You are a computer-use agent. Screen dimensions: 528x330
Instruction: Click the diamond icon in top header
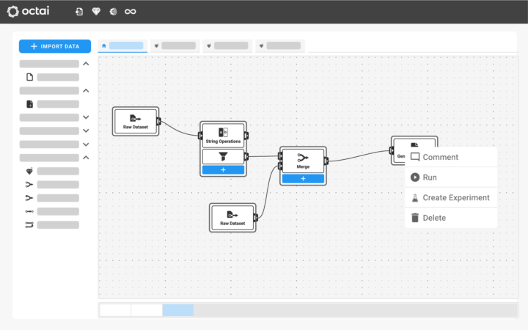pos(97,12)
